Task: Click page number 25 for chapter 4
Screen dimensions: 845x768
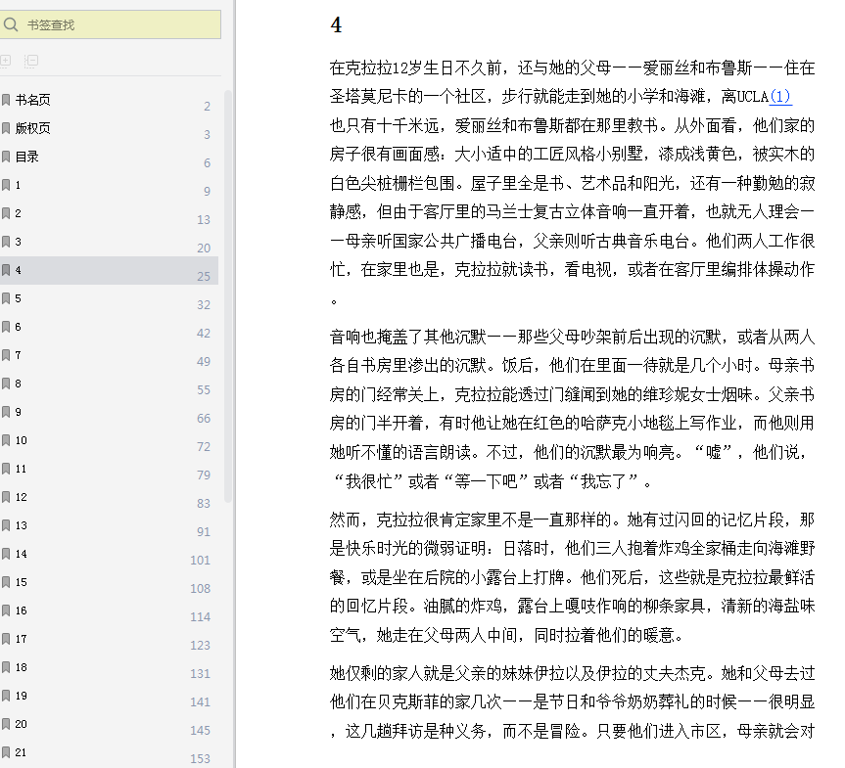Action: click(x=204, y=276)
